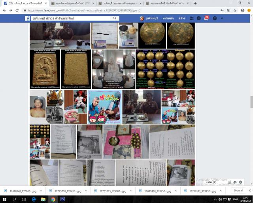Screen dimensions: 253x203
Task: Switch to the second browser tab
Action: pyautogui.click(x=72, y=3)
